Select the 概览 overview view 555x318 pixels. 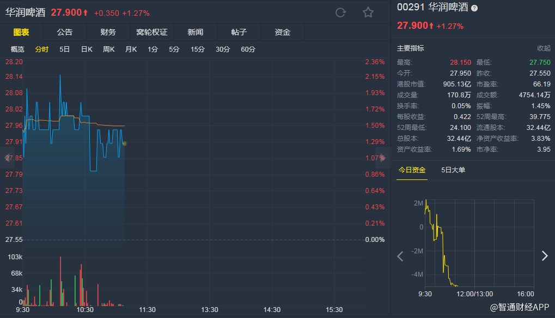click(18, 49)
